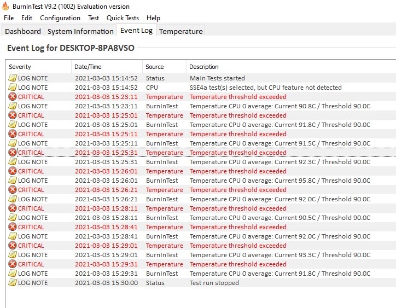Select the Test run stopped log row
This screenshot has width=396, height=308.
(214, 283)
